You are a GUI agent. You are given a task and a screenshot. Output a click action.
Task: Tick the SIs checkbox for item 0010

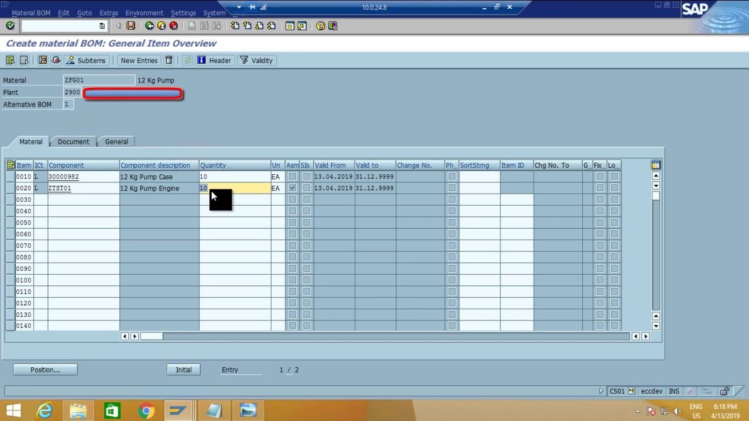coord(307,177)
